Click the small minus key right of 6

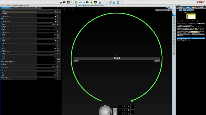pyautogui.click(x=133, y=112)
